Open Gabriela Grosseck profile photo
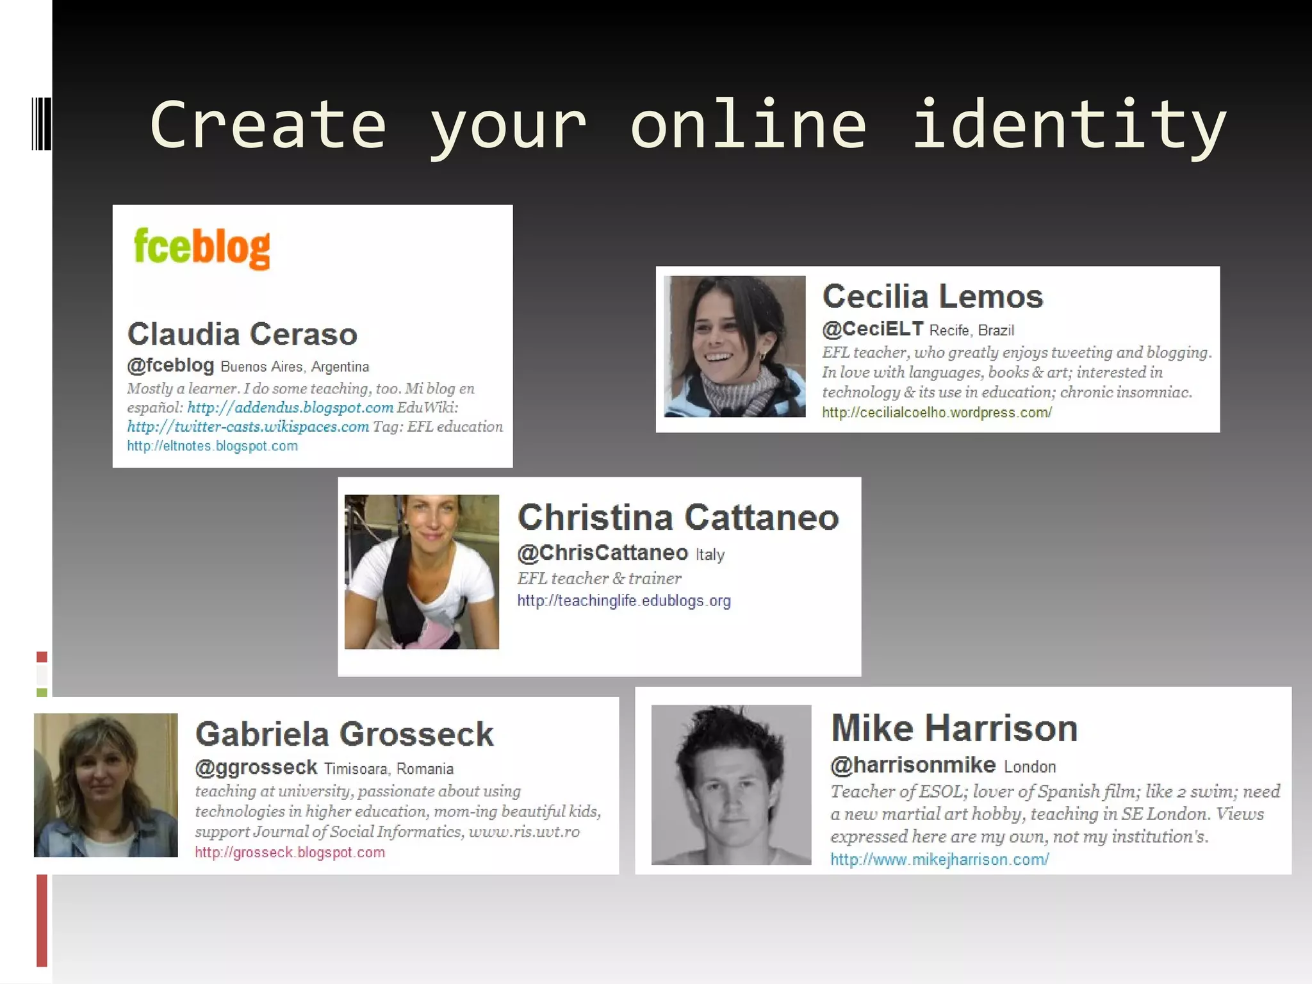The height and width of the screenshot is (984, 1312). (x=106, y=785)
